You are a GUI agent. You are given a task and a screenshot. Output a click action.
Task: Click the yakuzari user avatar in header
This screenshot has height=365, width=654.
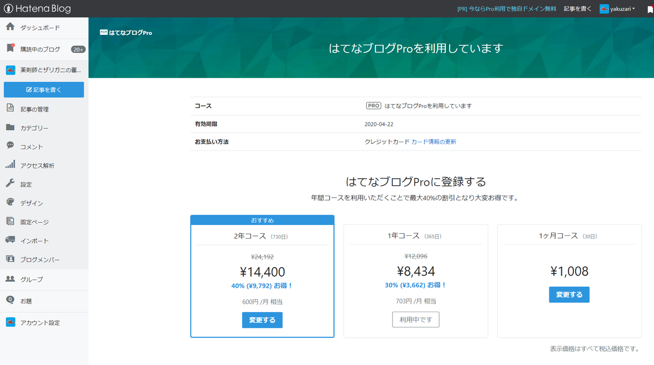pyautogui.click(x=604, y=9)
